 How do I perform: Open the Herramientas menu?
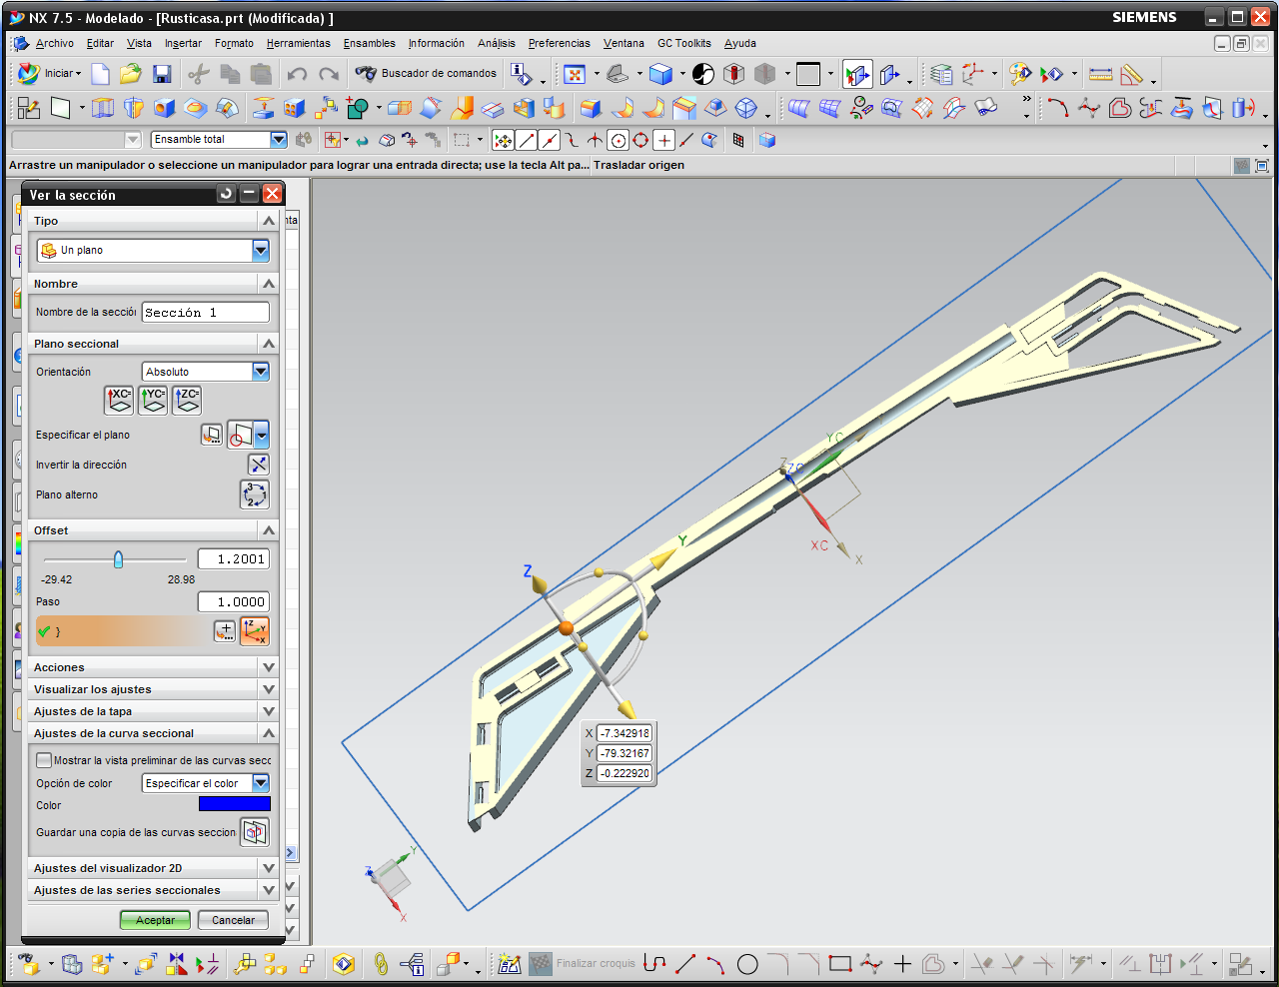tap(298, 43)
